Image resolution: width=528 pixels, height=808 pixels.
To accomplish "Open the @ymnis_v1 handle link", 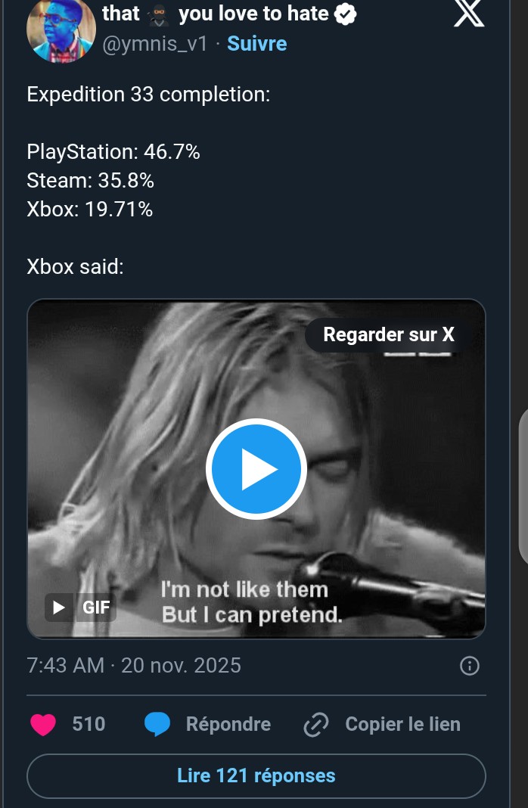I will (155, 44).
